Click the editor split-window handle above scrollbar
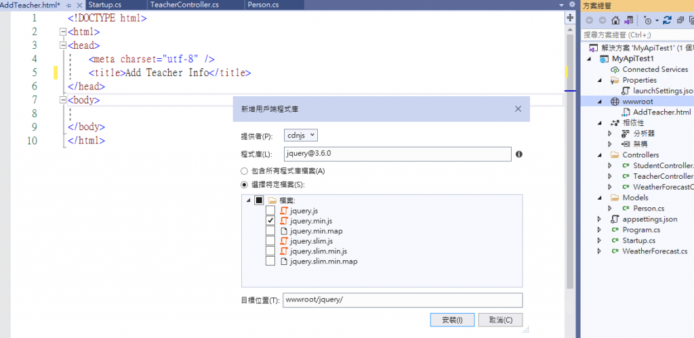 point(570,18)
